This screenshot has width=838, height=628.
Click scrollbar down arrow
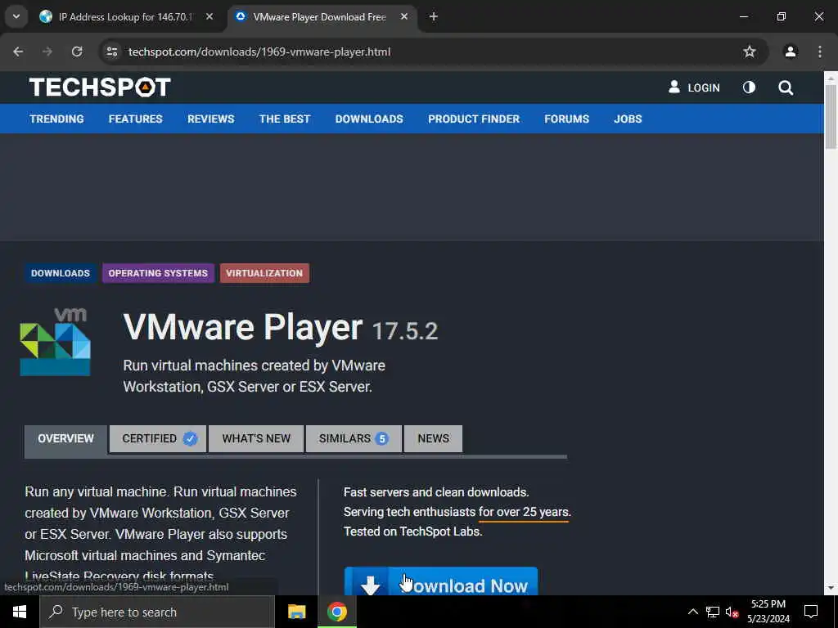pyautogui.click(x=831, y=589)
